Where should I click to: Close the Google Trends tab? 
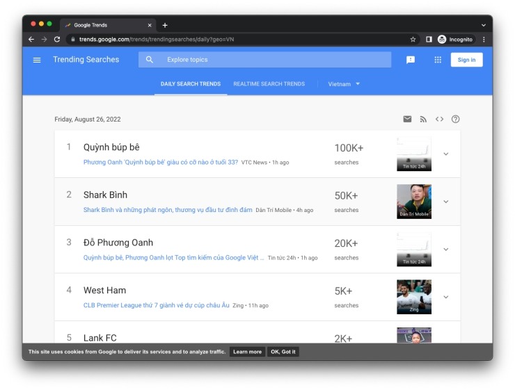150,25
